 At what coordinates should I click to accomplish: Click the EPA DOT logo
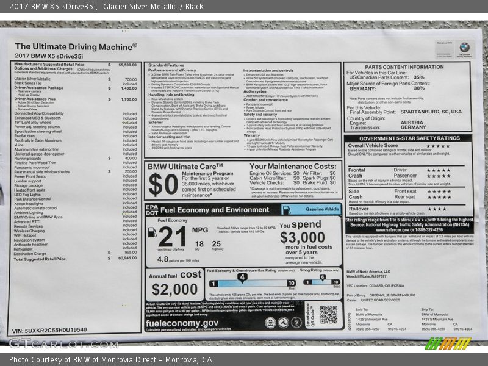[x=152, y=210]
